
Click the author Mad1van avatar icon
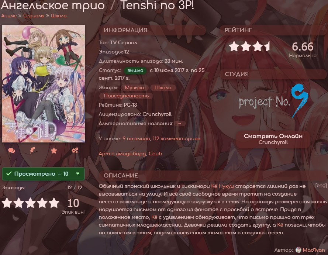(x=298, y=250)
